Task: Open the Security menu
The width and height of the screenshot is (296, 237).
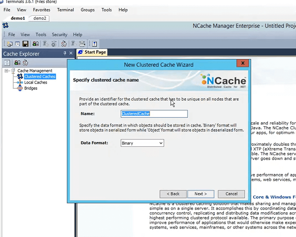Action: point(60,35)
